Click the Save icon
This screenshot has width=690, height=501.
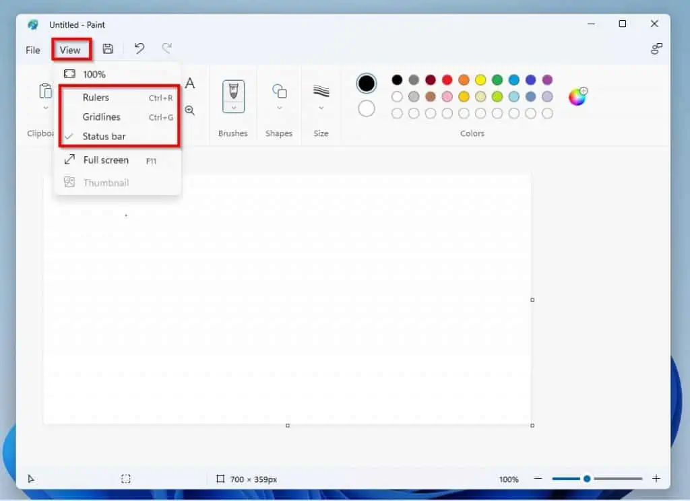pyautogui.click(x=107, y=48)
